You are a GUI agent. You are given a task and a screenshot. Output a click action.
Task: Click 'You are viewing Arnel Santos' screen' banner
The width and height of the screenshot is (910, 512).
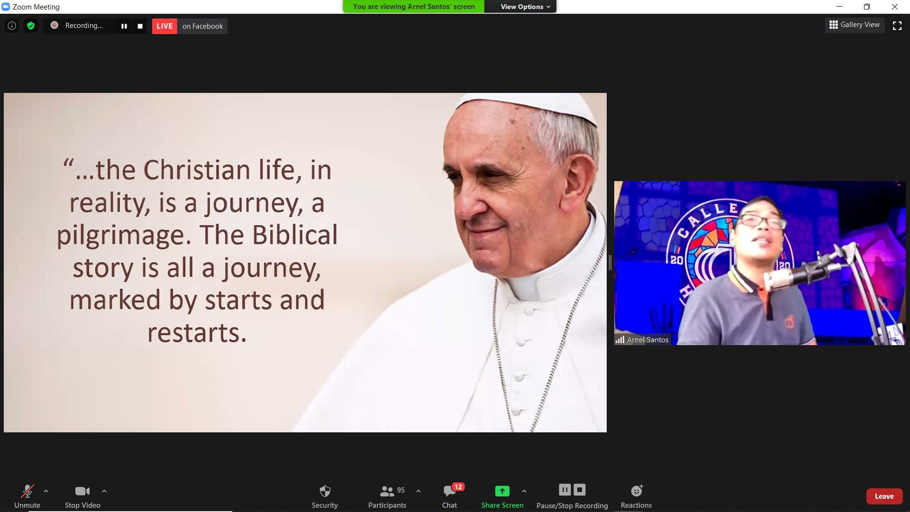pyautogui.click(x=414, y=7)
